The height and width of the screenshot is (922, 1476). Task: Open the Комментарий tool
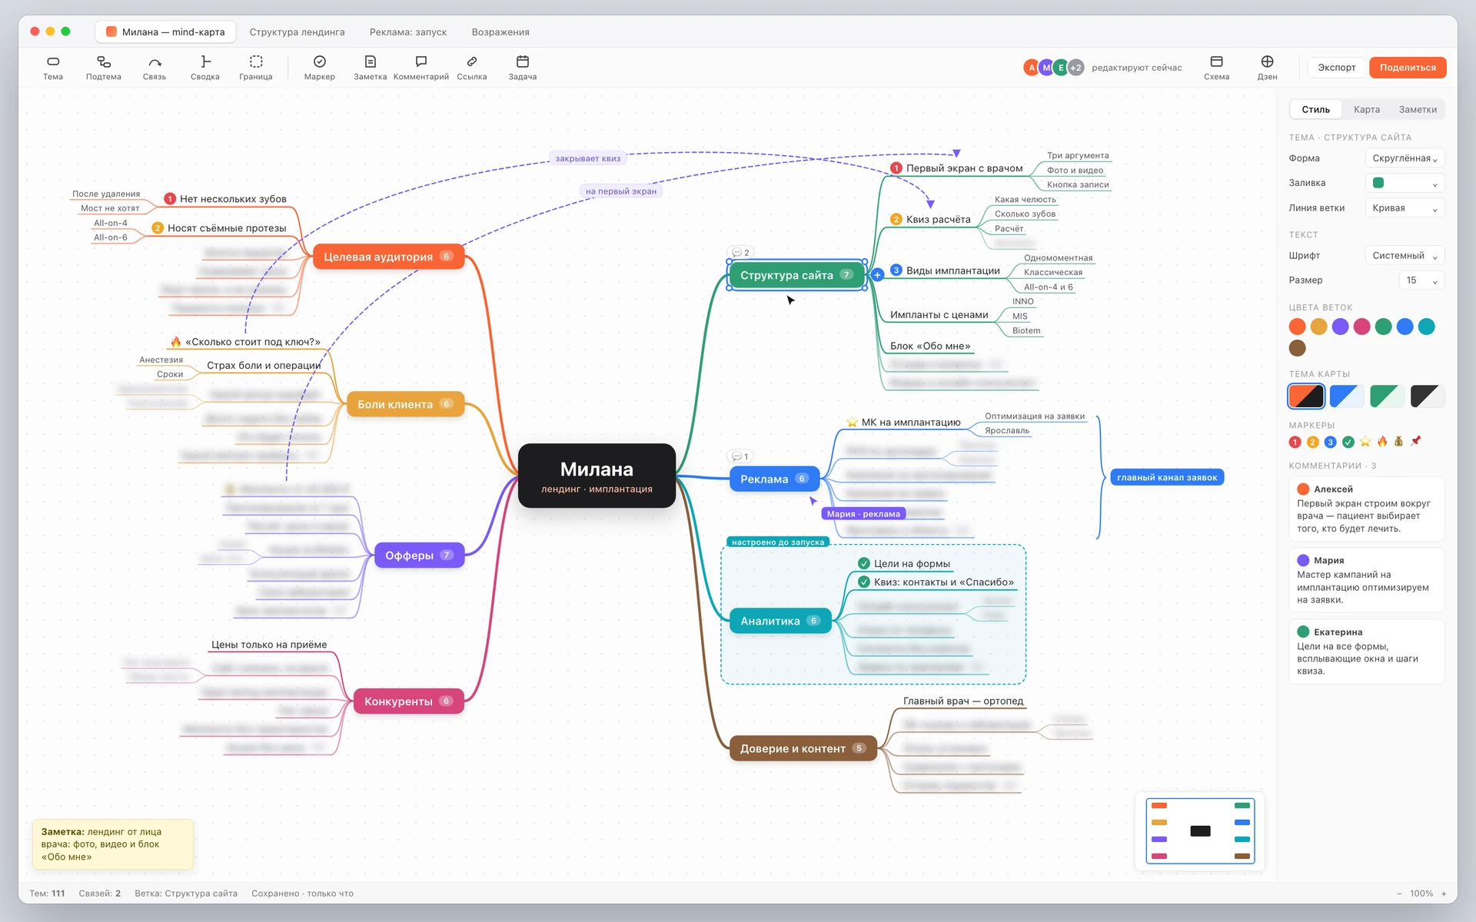pos(421,68)
